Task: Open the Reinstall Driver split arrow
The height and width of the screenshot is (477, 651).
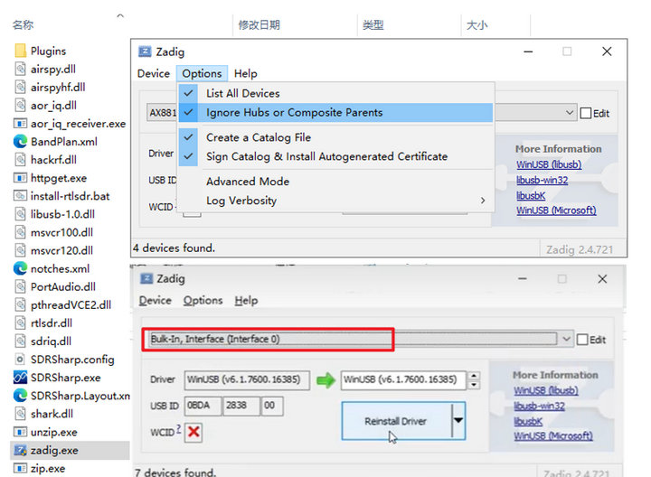Action: tap(458, 420)
